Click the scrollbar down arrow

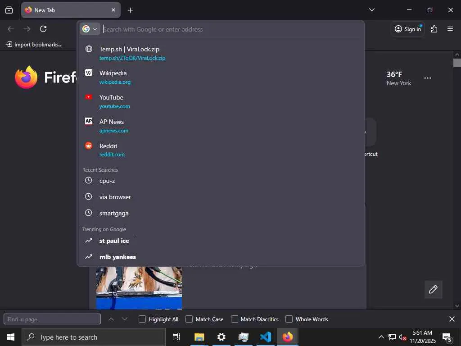[x=457, y=306]
